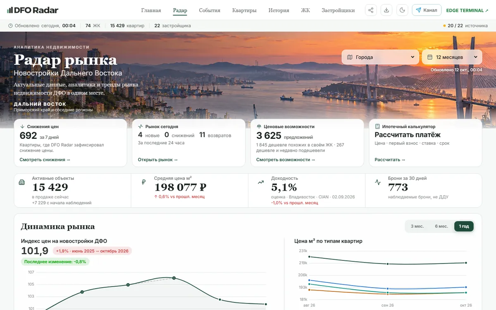Click the trend arrow icon beside Доходность

point(260,182)
